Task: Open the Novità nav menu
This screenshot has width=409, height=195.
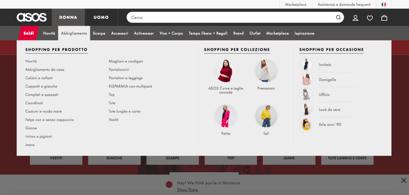Action: (x=49, y=33)
